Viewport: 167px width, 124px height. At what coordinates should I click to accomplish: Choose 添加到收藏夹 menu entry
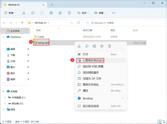pyautogui.click(x=101, y=73)
